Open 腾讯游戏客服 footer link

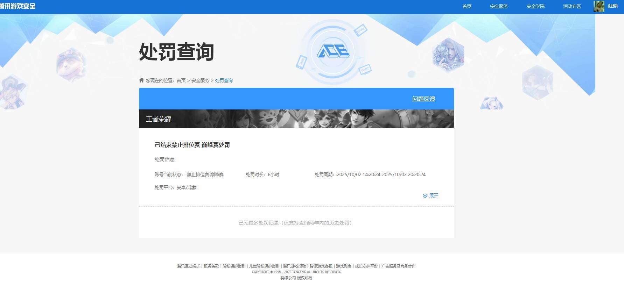pyautogui.click(x=321, y=266)
